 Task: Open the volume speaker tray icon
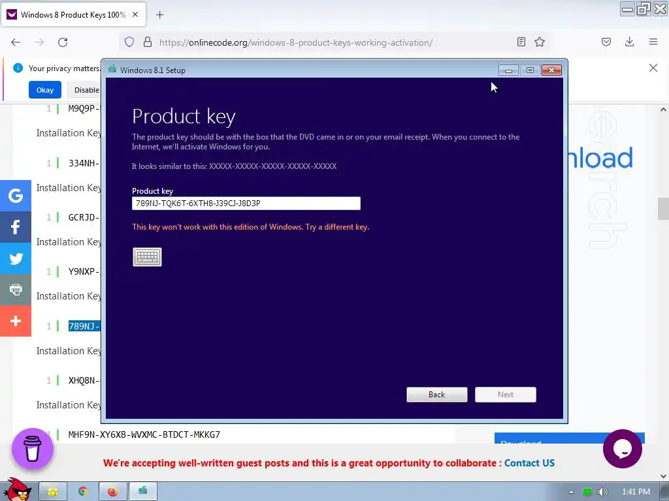pos(602,492)
